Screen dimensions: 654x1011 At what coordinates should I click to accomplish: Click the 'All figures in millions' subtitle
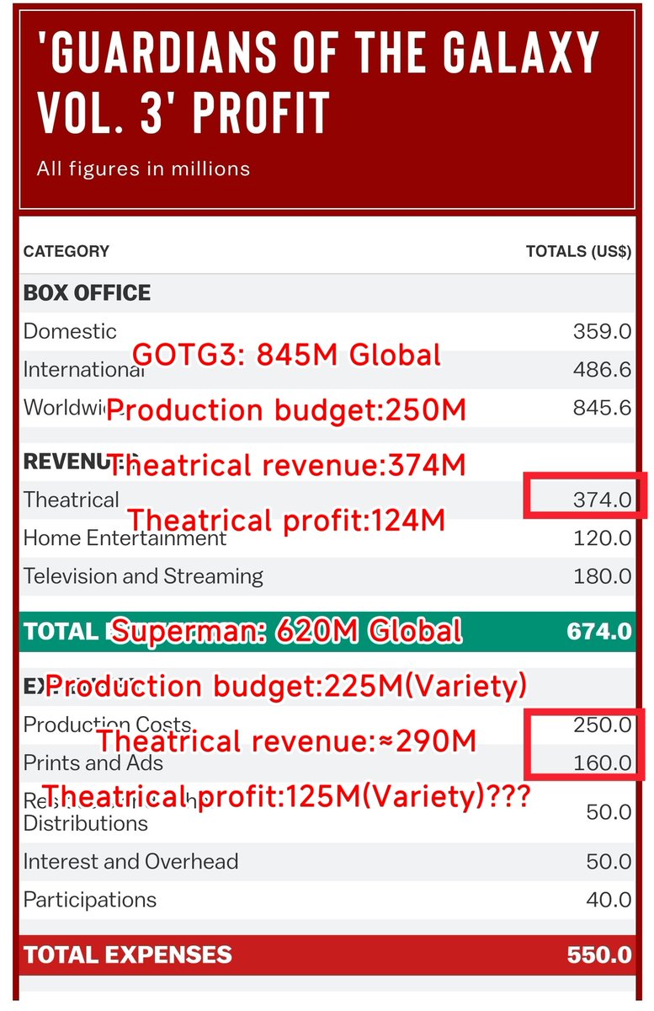143,168
